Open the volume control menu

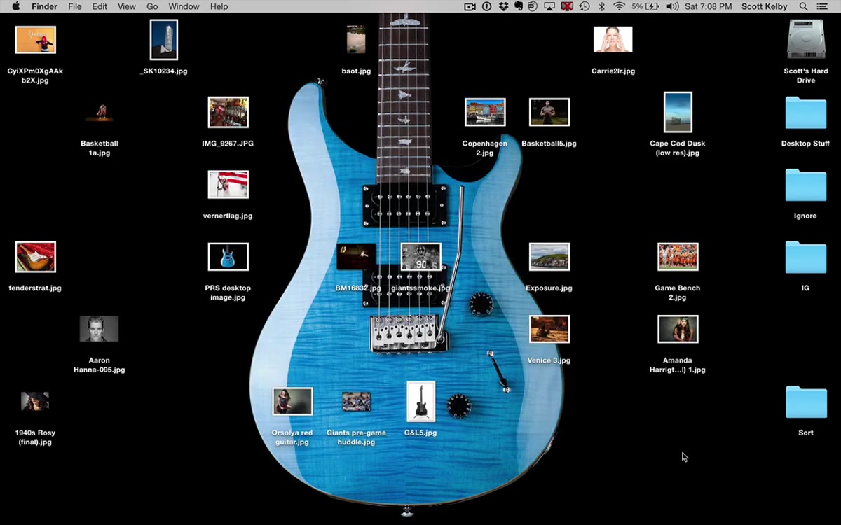pos(672,6)
